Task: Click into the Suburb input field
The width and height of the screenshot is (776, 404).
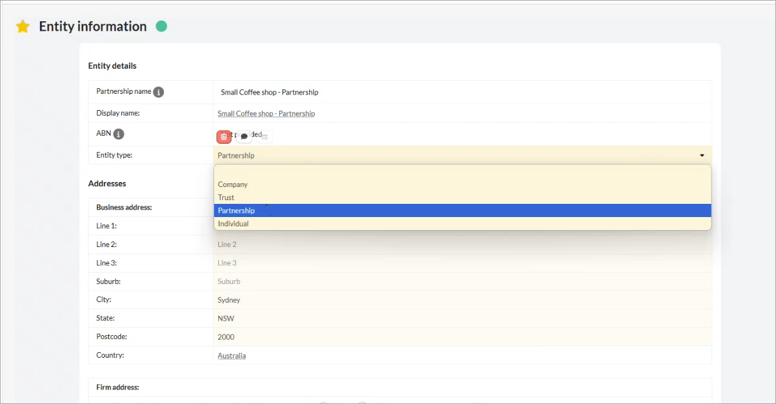Action: [462, 281]
